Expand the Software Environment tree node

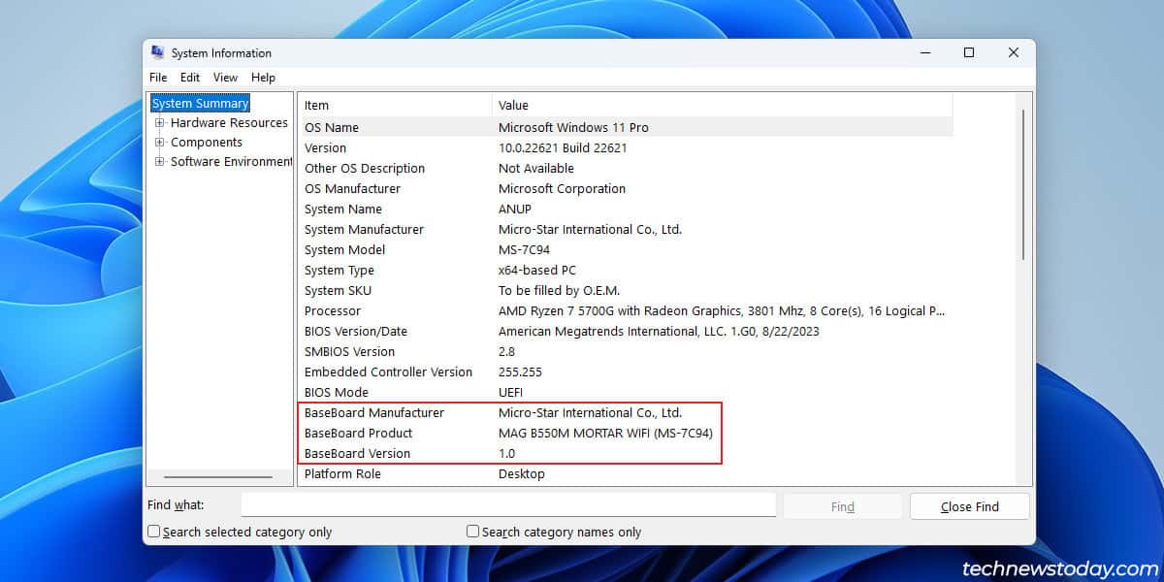162,161
